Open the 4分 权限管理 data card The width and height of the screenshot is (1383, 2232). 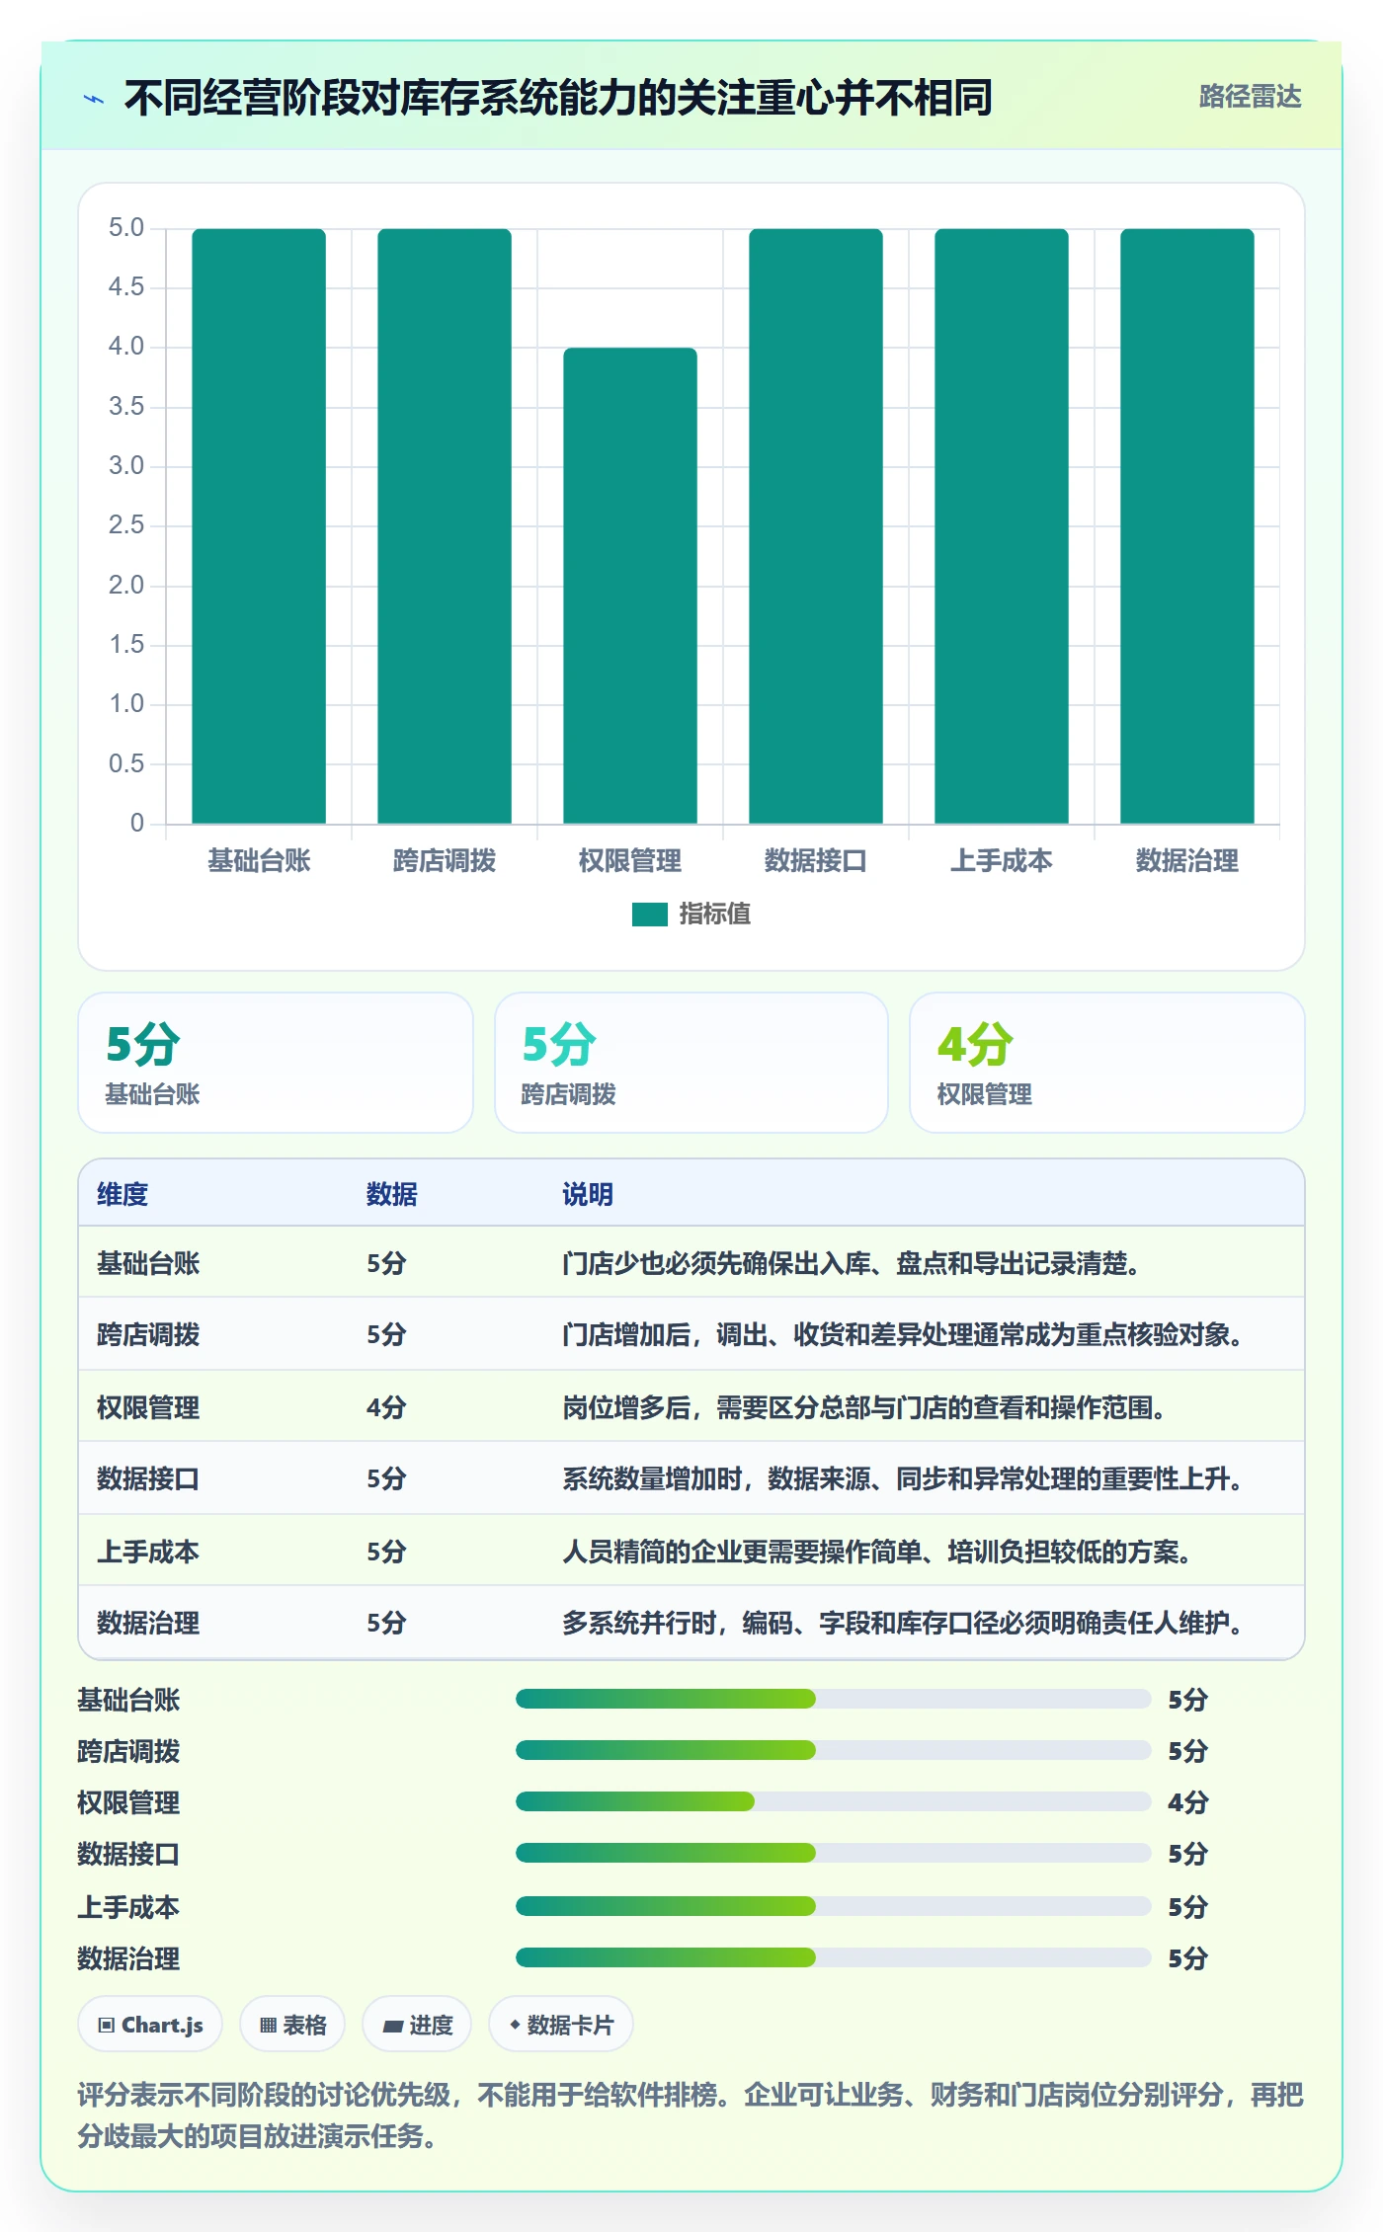click(x=1107, y=1063)
